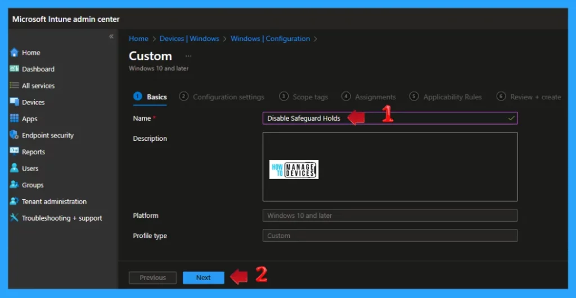The height and width of the screenshot is (298, 576).
Task: Click the Description text area
Action: 390,167
